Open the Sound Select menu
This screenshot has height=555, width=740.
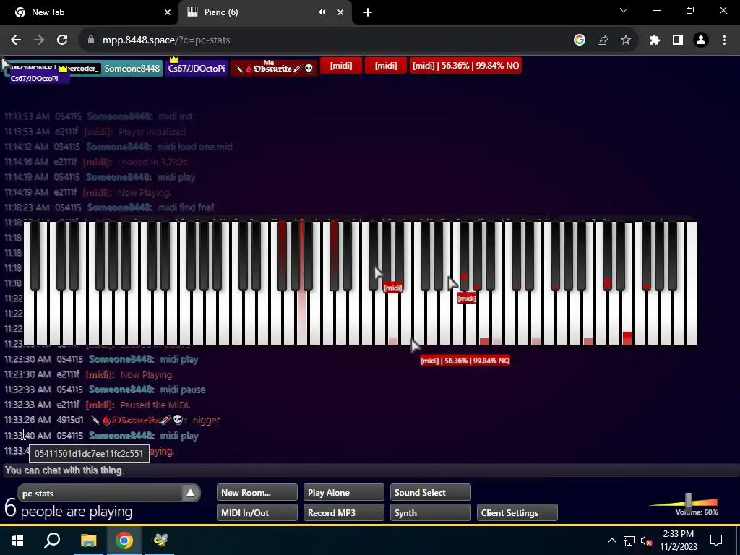point(431,492)
